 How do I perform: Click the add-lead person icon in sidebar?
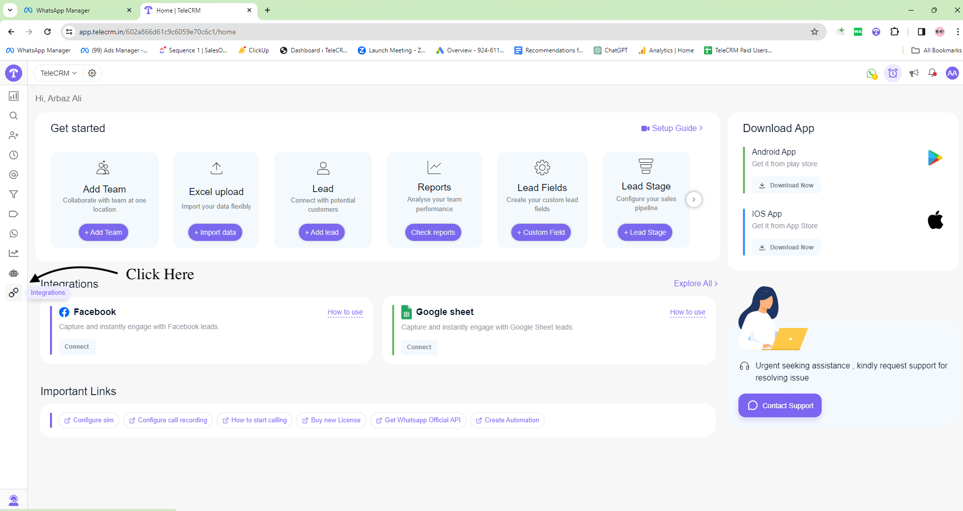coord(14,135)
